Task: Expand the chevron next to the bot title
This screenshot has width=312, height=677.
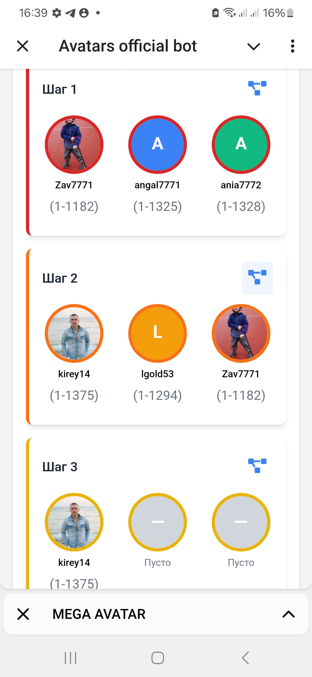Action: click(x=254, y=46)
